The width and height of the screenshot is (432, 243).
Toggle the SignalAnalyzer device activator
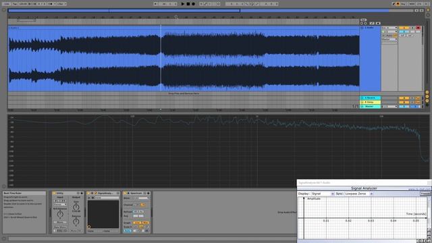tap(88, 193)
